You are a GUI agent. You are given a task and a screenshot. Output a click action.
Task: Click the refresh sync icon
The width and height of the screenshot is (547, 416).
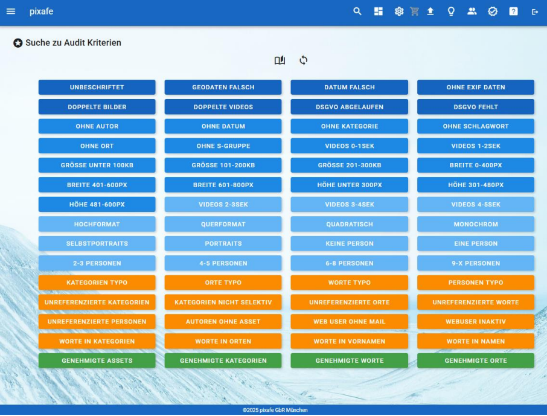(x=303, y=60)
